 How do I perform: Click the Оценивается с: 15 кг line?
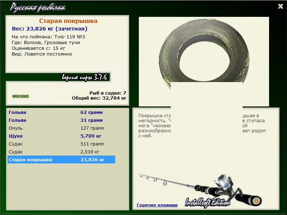39,48
